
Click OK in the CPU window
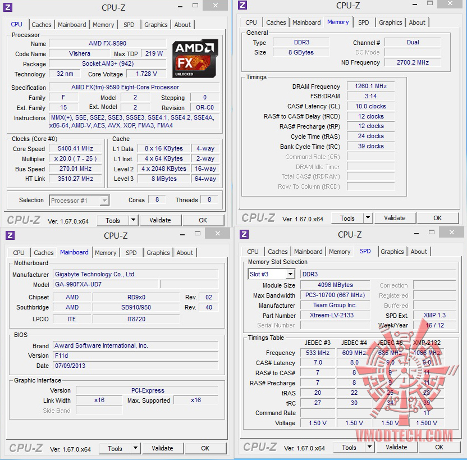click(203, 220)
